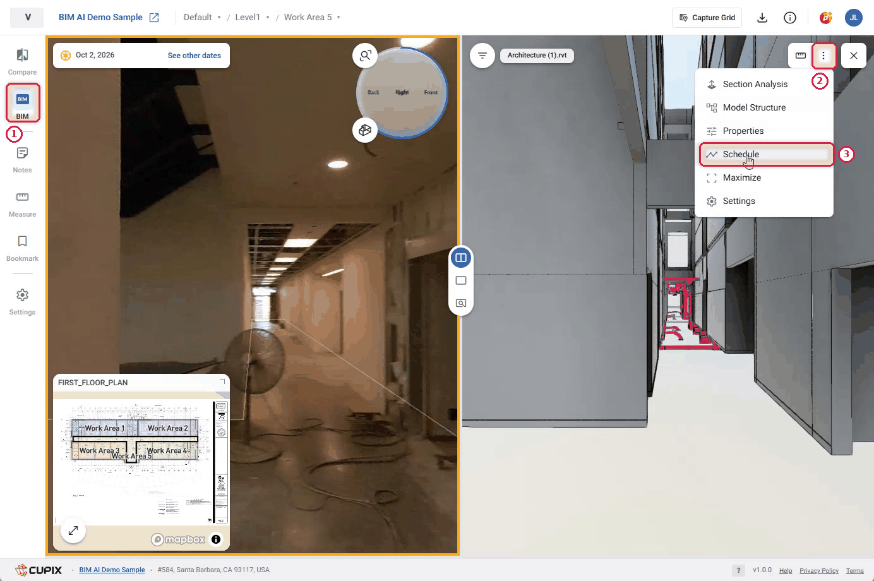Select Maximize from the menu
874x581 pixels.
(764, 177)
